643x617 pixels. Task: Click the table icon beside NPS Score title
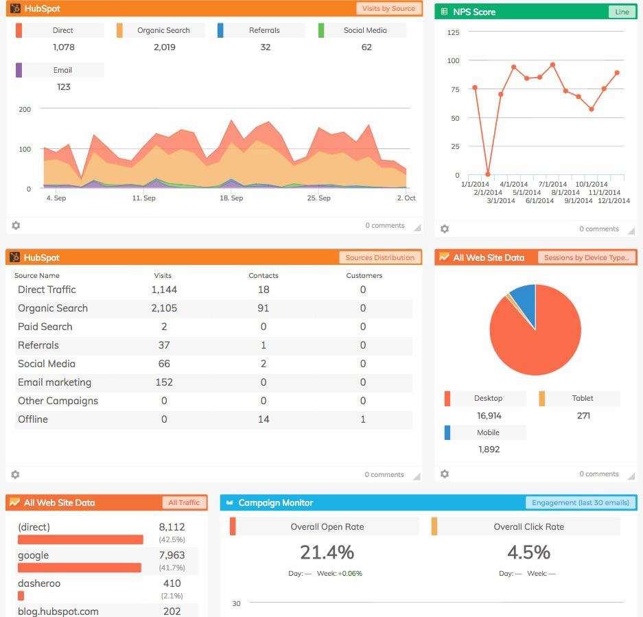(445, 12)
